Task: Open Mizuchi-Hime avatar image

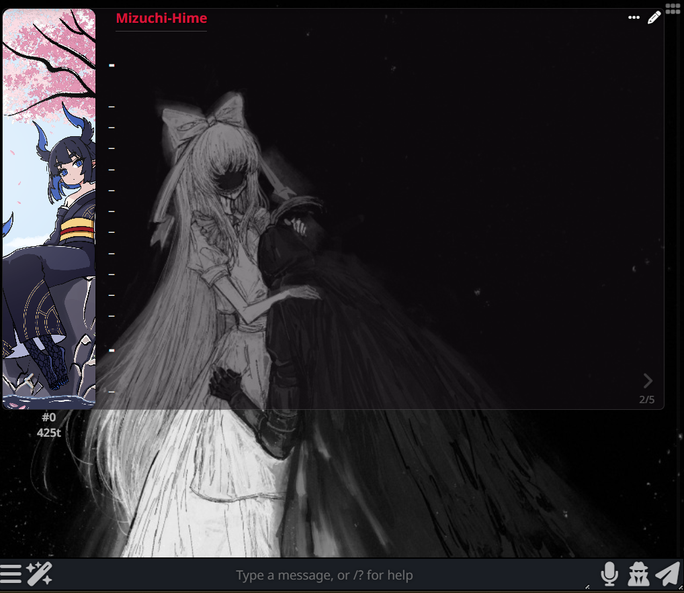Action: [x=49, y=209]
